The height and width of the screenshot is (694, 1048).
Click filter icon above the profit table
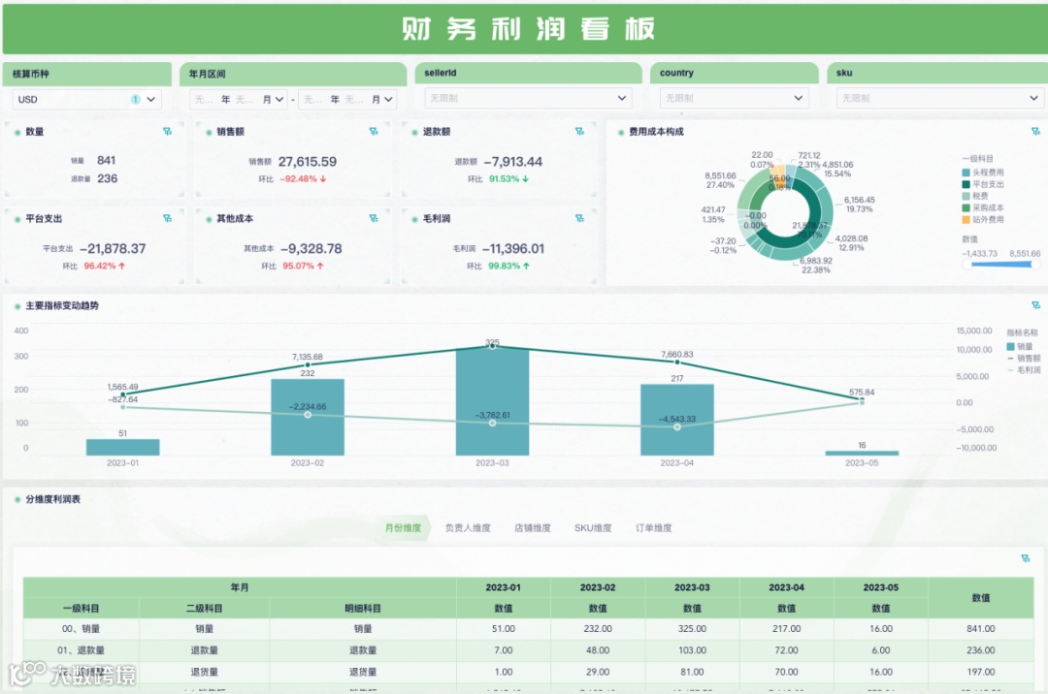click(x=1026, y=558)
